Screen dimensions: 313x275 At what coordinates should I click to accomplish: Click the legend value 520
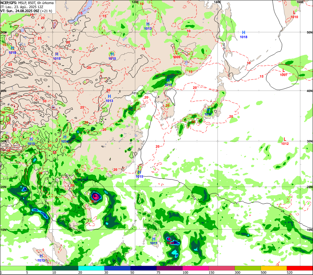(290, 272)
